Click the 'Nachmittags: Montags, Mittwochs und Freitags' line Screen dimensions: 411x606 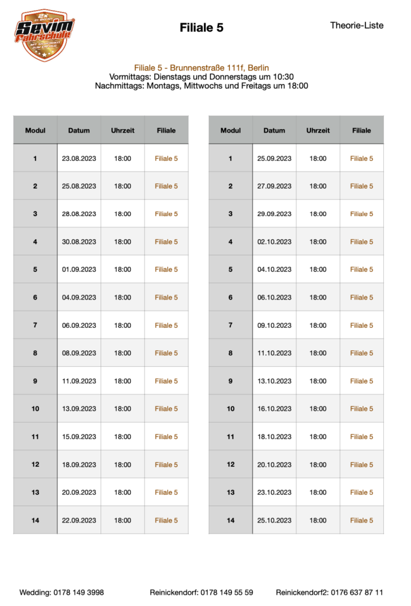[x=201, y=86]
